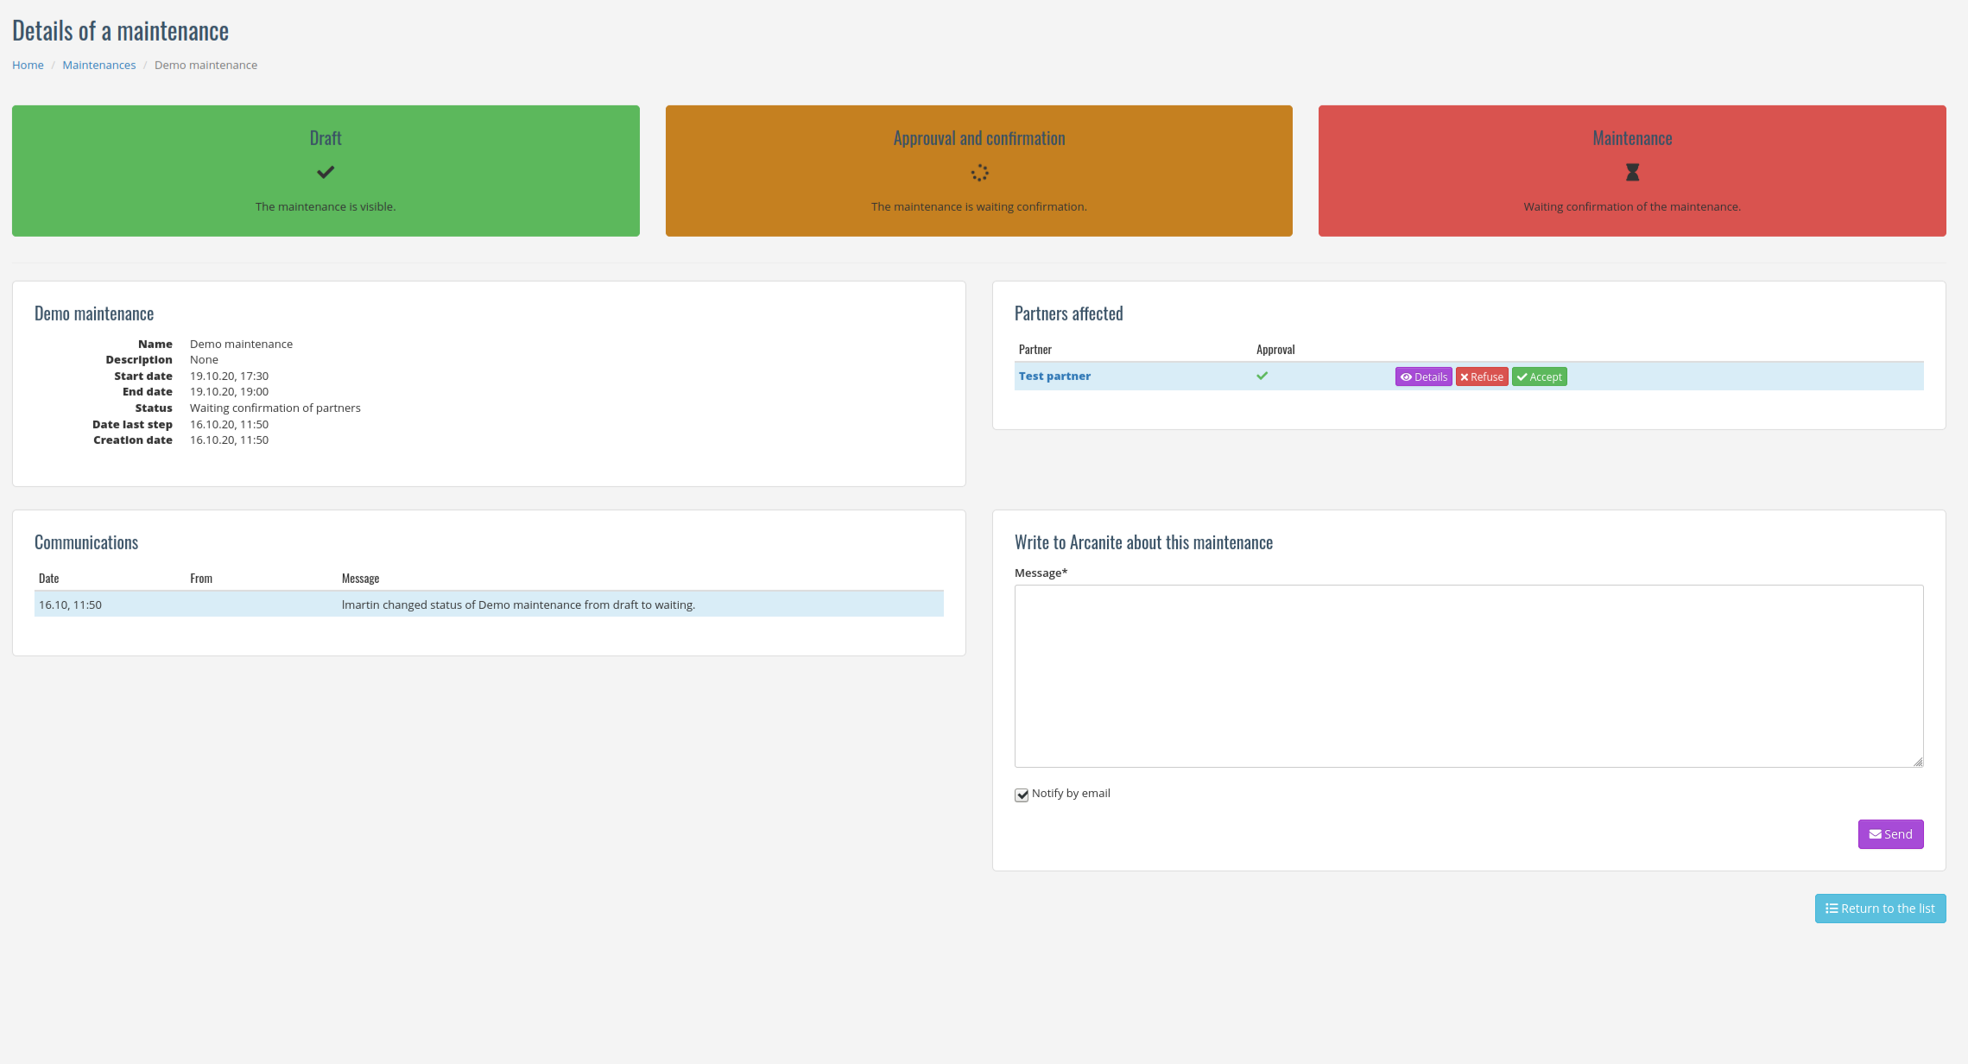Viewport: 1968px width, 1064px height.
Task: Click the From column header
Action: [201, 578]
